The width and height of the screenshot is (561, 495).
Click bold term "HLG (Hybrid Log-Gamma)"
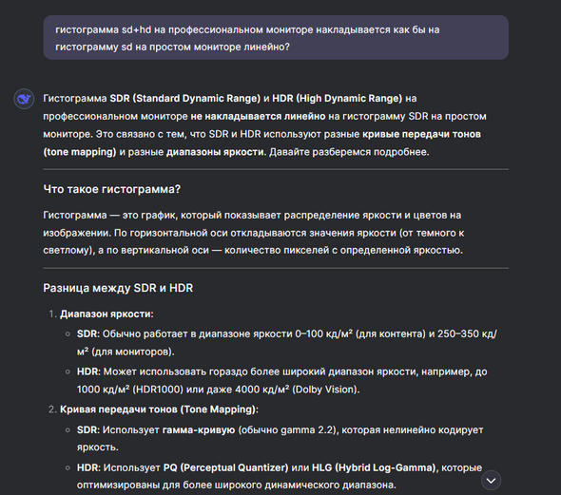coord(375,467)
